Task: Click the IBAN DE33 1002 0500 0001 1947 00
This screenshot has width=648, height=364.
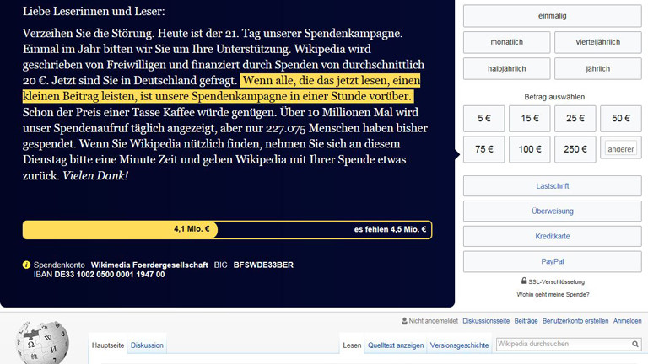Action: [100, 275]
